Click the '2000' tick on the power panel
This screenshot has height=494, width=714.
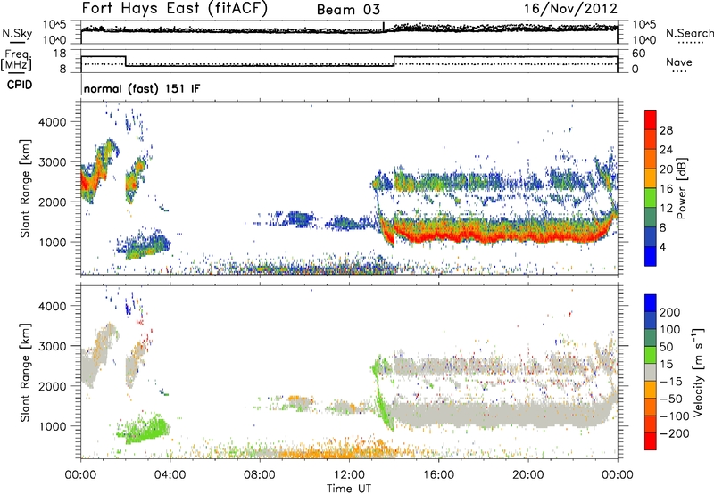(52, 202)
